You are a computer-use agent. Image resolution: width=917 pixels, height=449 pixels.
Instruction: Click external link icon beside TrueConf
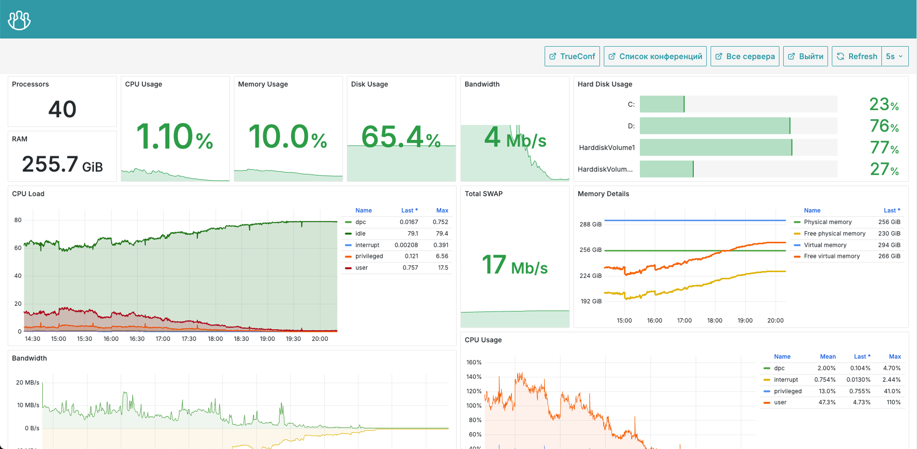(x=553, y=56)
